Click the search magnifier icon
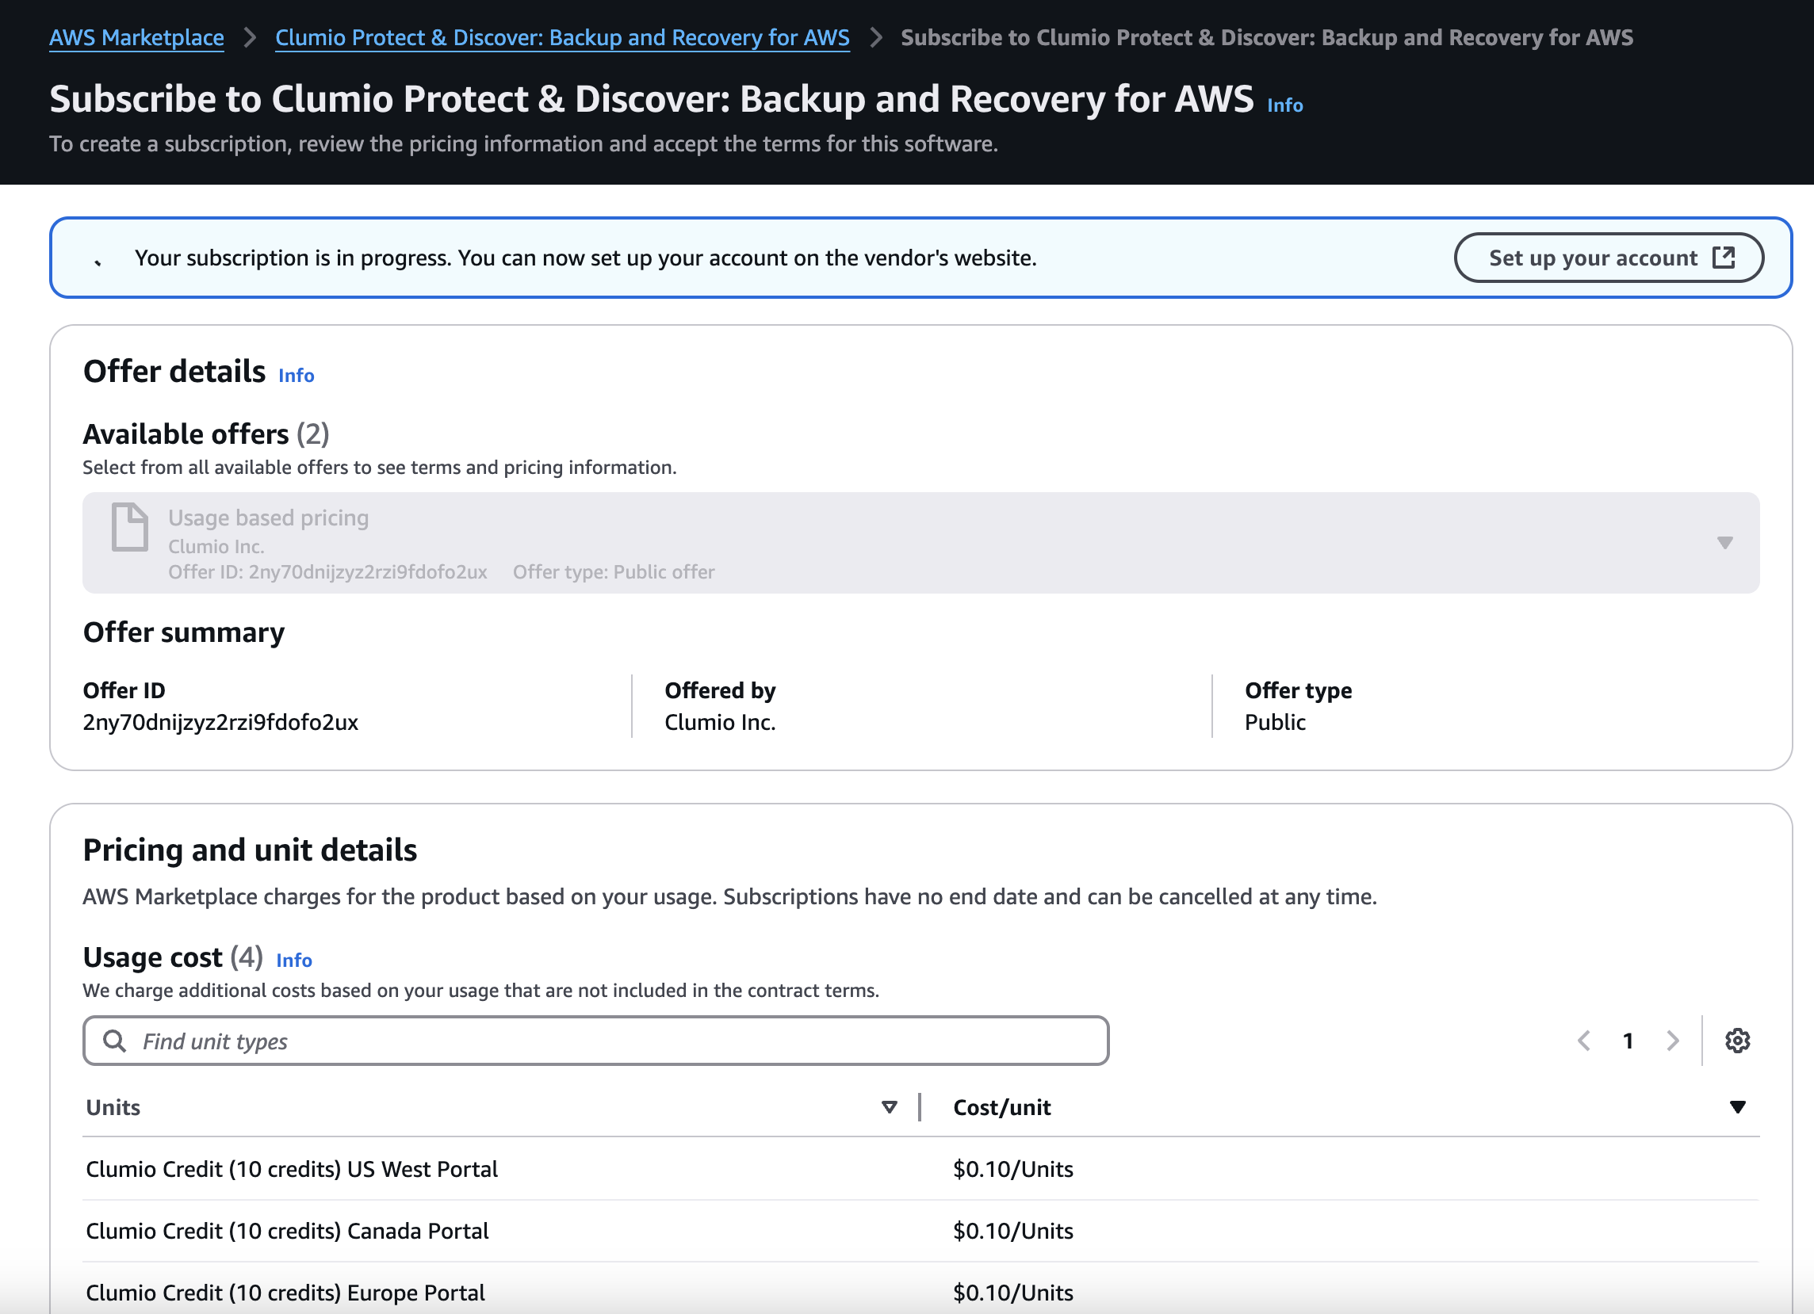The height and width of the screenshot is (1314, 1814). coord(114,1041)
